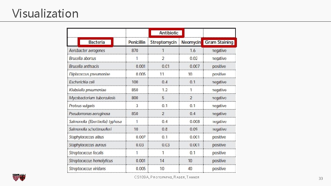Select "positive" Gram Staining for Brucella anthracis
Screen dimensions: 331x186
(219, 66)
